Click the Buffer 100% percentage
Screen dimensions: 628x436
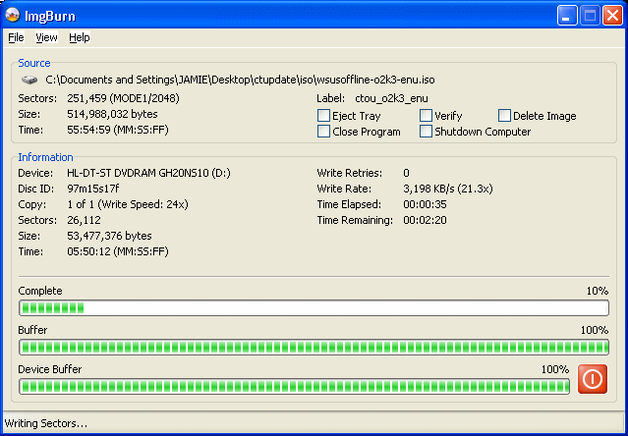click(595, 330)
